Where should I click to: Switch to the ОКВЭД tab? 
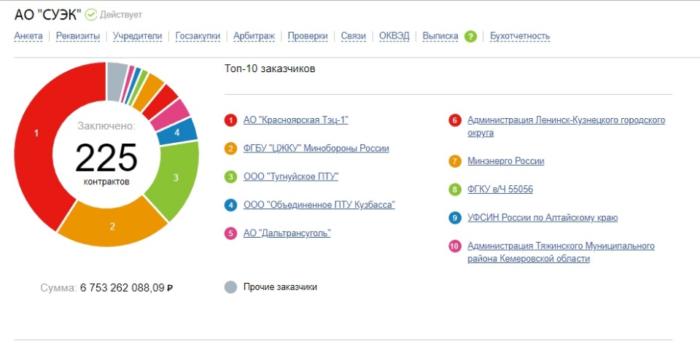tap(394, 36)
